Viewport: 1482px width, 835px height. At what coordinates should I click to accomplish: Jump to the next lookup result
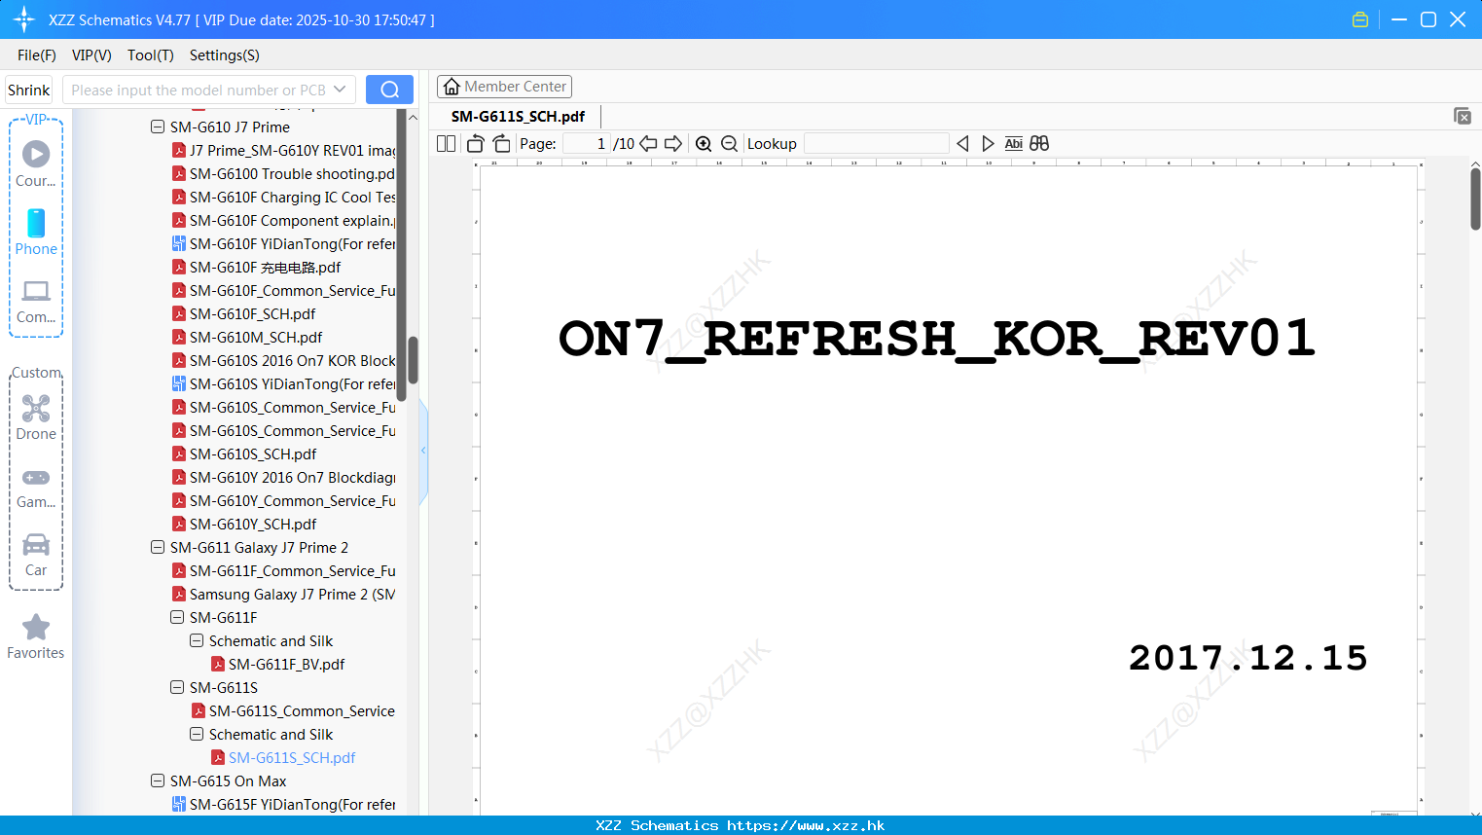988,144
